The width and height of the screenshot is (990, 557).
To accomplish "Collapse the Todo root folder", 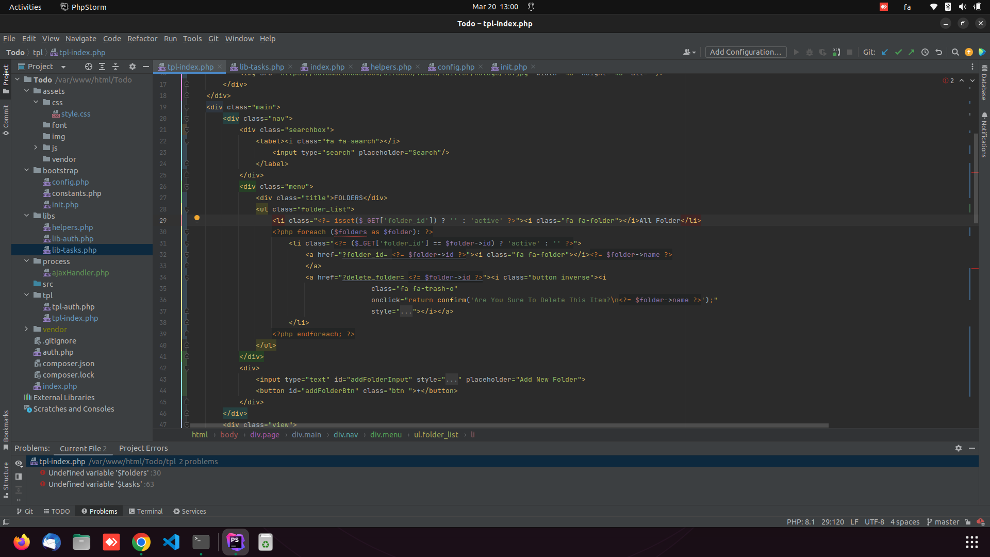I will (18, 79).
